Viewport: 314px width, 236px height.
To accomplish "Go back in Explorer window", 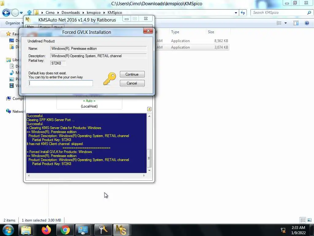I will point(6,13).
